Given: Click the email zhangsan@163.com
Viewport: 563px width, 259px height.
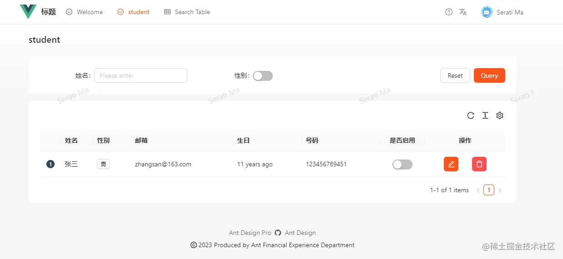Looking at the screenshot, I should [x=163, y=164].
